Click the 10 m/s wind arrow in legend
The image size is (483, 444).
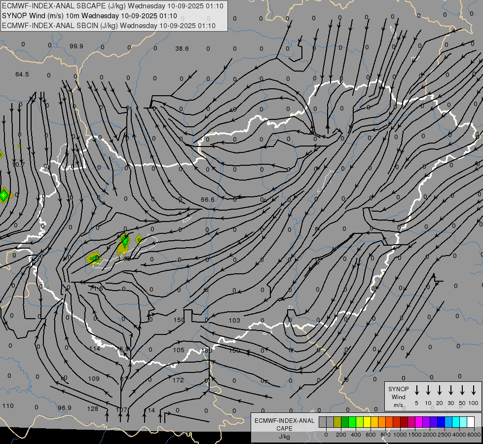(428, 390)
